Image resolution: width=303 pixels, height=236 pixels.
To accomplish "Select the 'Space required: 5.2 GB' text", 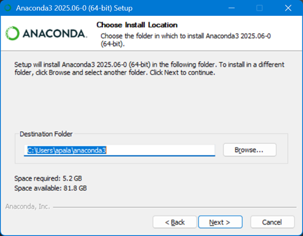I will coord(48,178).
